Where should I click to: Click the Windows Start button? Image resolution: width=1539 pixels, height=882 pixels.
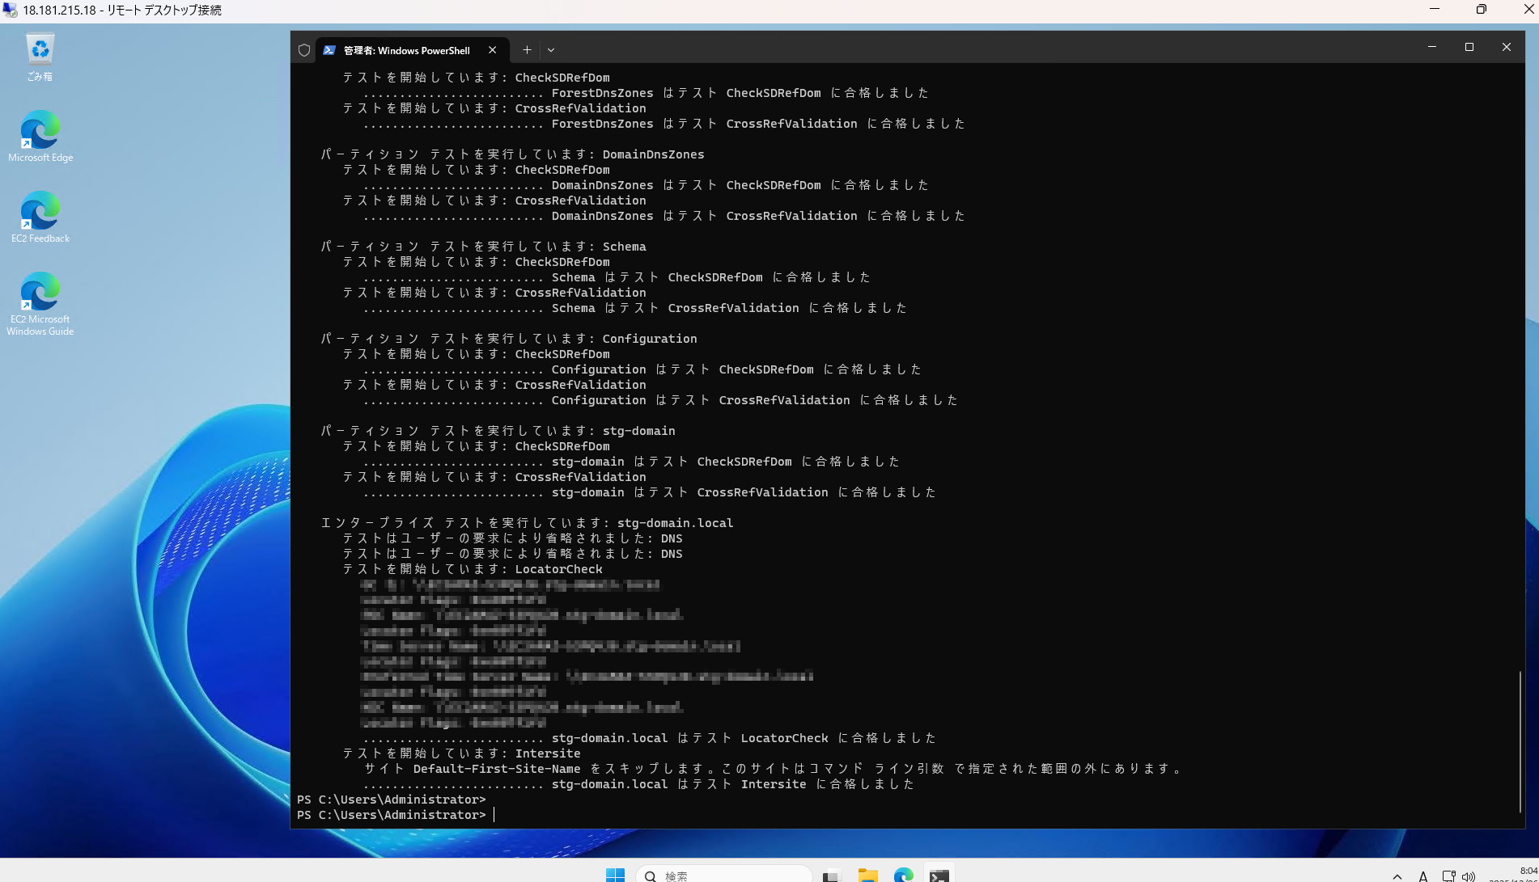tap(615, 875)
